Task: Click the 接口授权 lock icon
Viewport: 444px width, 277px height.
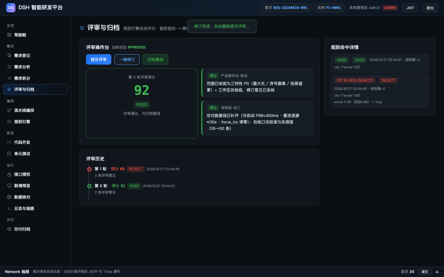Action: (9, 174)
